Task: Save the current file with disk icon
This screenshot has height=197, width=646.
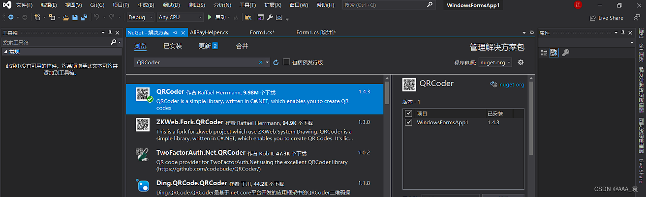Action: [x=75, y=17]
